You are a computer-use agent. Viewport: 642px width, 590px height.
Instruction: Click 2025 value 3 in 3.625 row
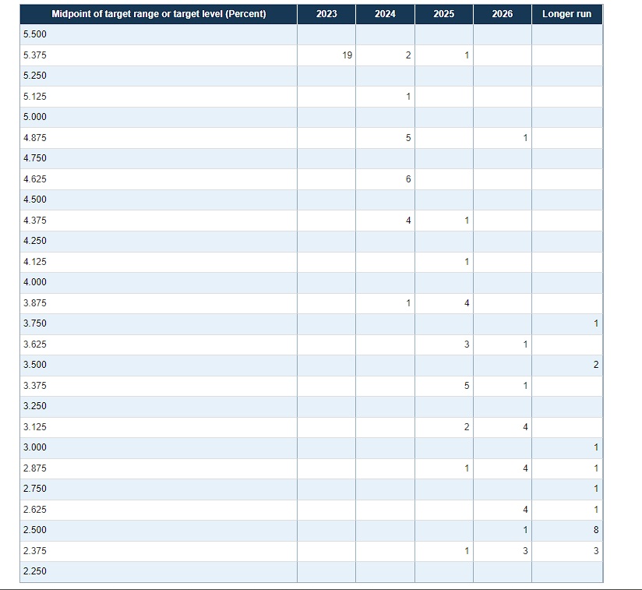click(467, 344)
